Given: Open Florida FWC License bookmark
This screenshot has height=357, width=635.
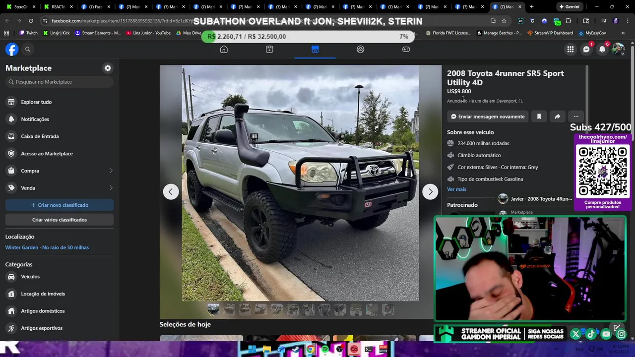Looking at the screenshot, I should click(448, 33).
